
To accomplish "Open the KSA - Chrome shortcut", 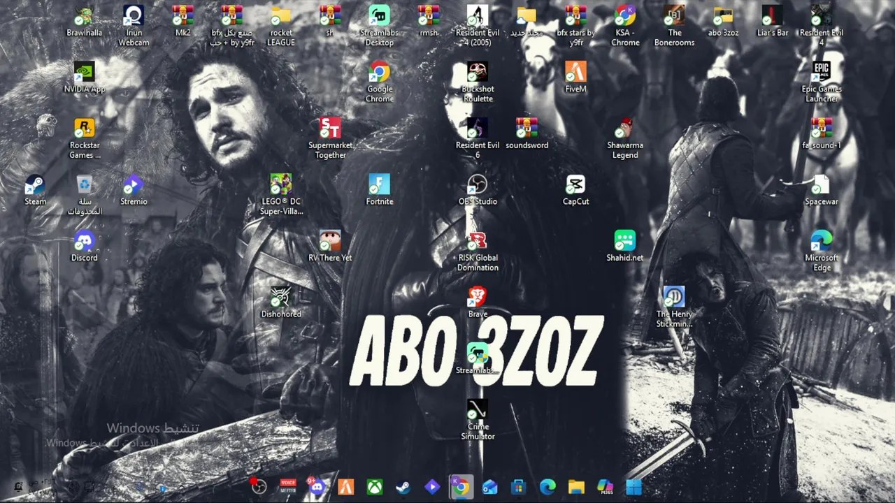I will coord(625,26).
